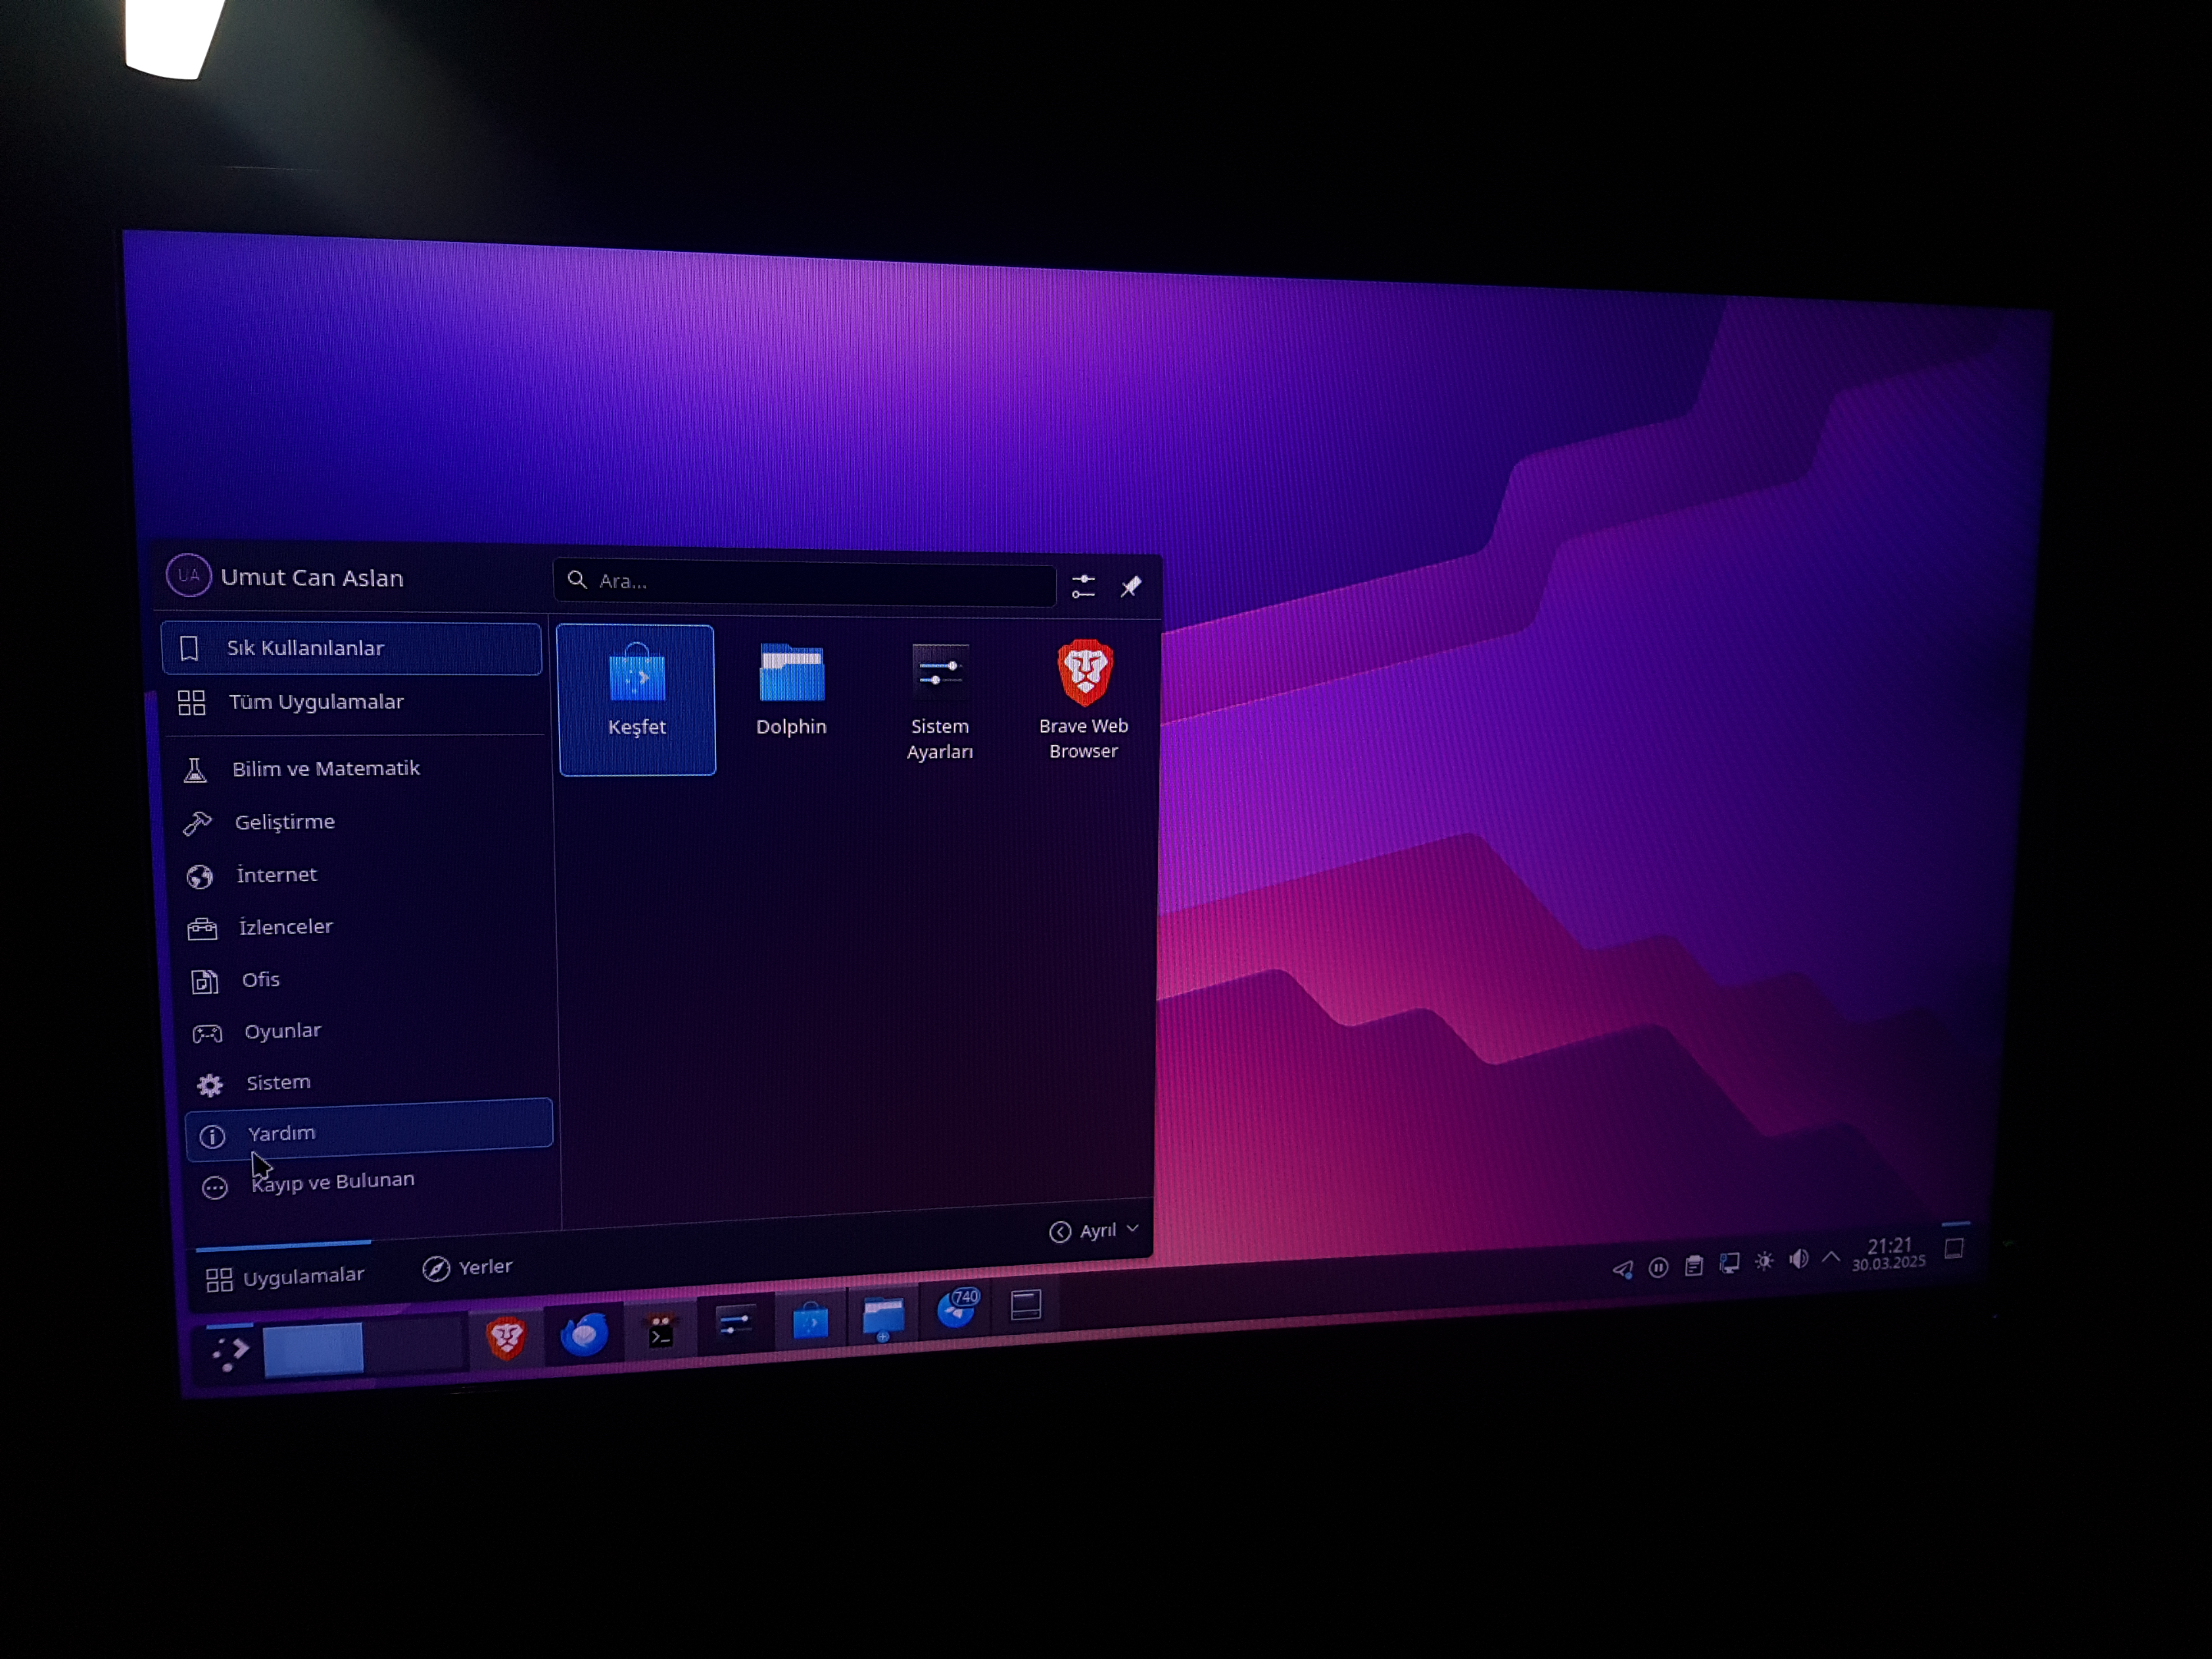This screenshot has height=1659, width=2212.
Task: Open the brightness tray icon
Action: tap(1764, 1261)
